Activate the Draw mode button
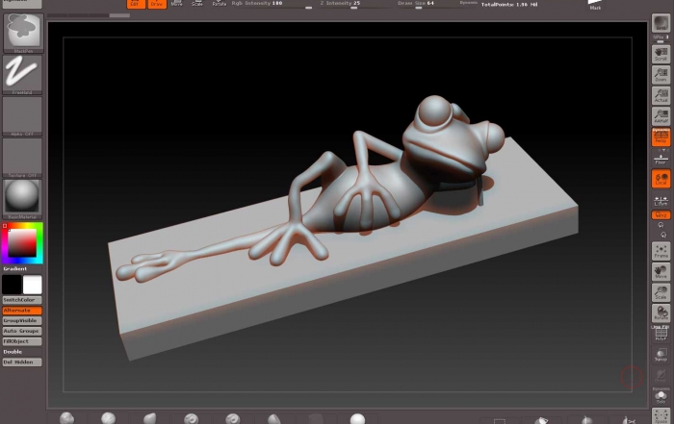Viewport: 674px width, 424px height. pos(156,4)
